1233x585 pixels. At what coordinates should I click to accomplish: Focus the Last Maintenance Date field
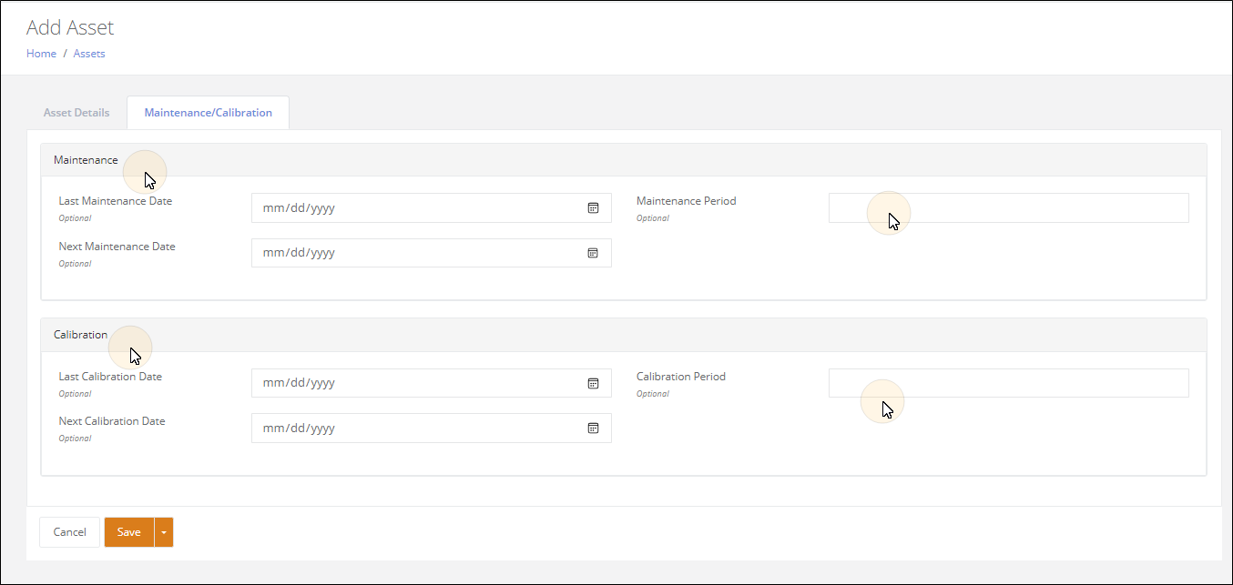[431, 207]
